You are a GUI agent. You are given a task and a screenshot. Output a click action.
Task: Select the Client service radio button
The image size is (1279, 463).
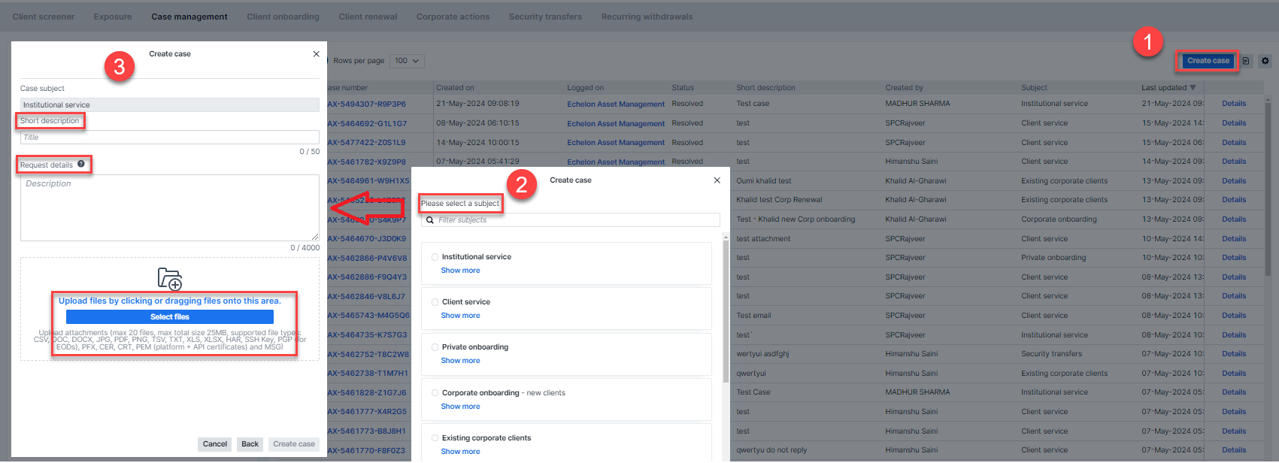click(x=435, y=302)
